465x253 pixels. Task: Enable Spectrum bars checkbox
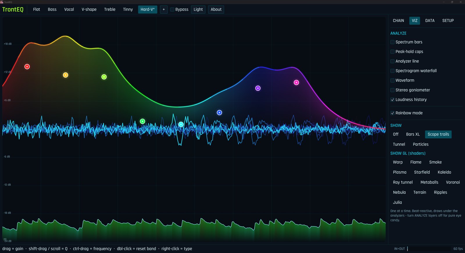[x=392, y=42]
